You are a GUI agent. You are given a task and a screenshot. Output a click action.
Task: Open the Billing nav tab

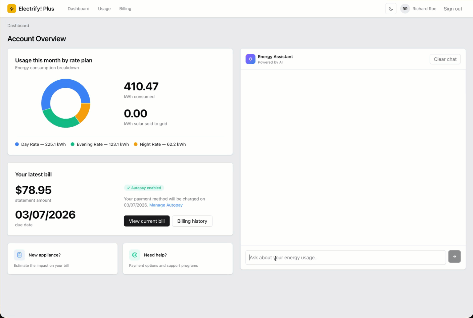coord(125,9)
